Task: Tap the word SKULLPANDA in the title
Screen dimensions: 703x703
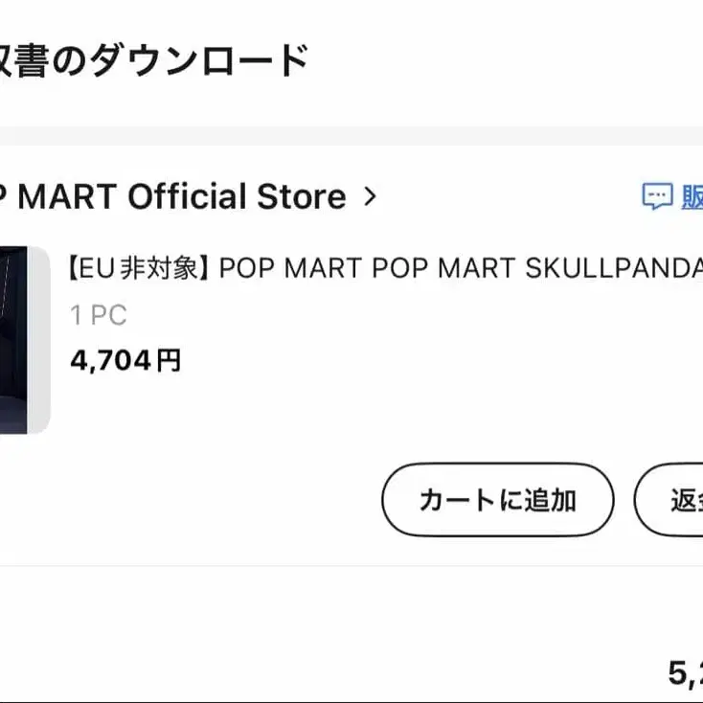Action: point(613,268)
